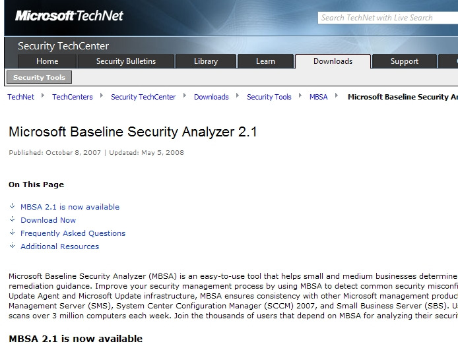Viewport: 458px width, 346px height.
Task: Jump to MBSA 2.1 is now available section
Action: (70, 207)
